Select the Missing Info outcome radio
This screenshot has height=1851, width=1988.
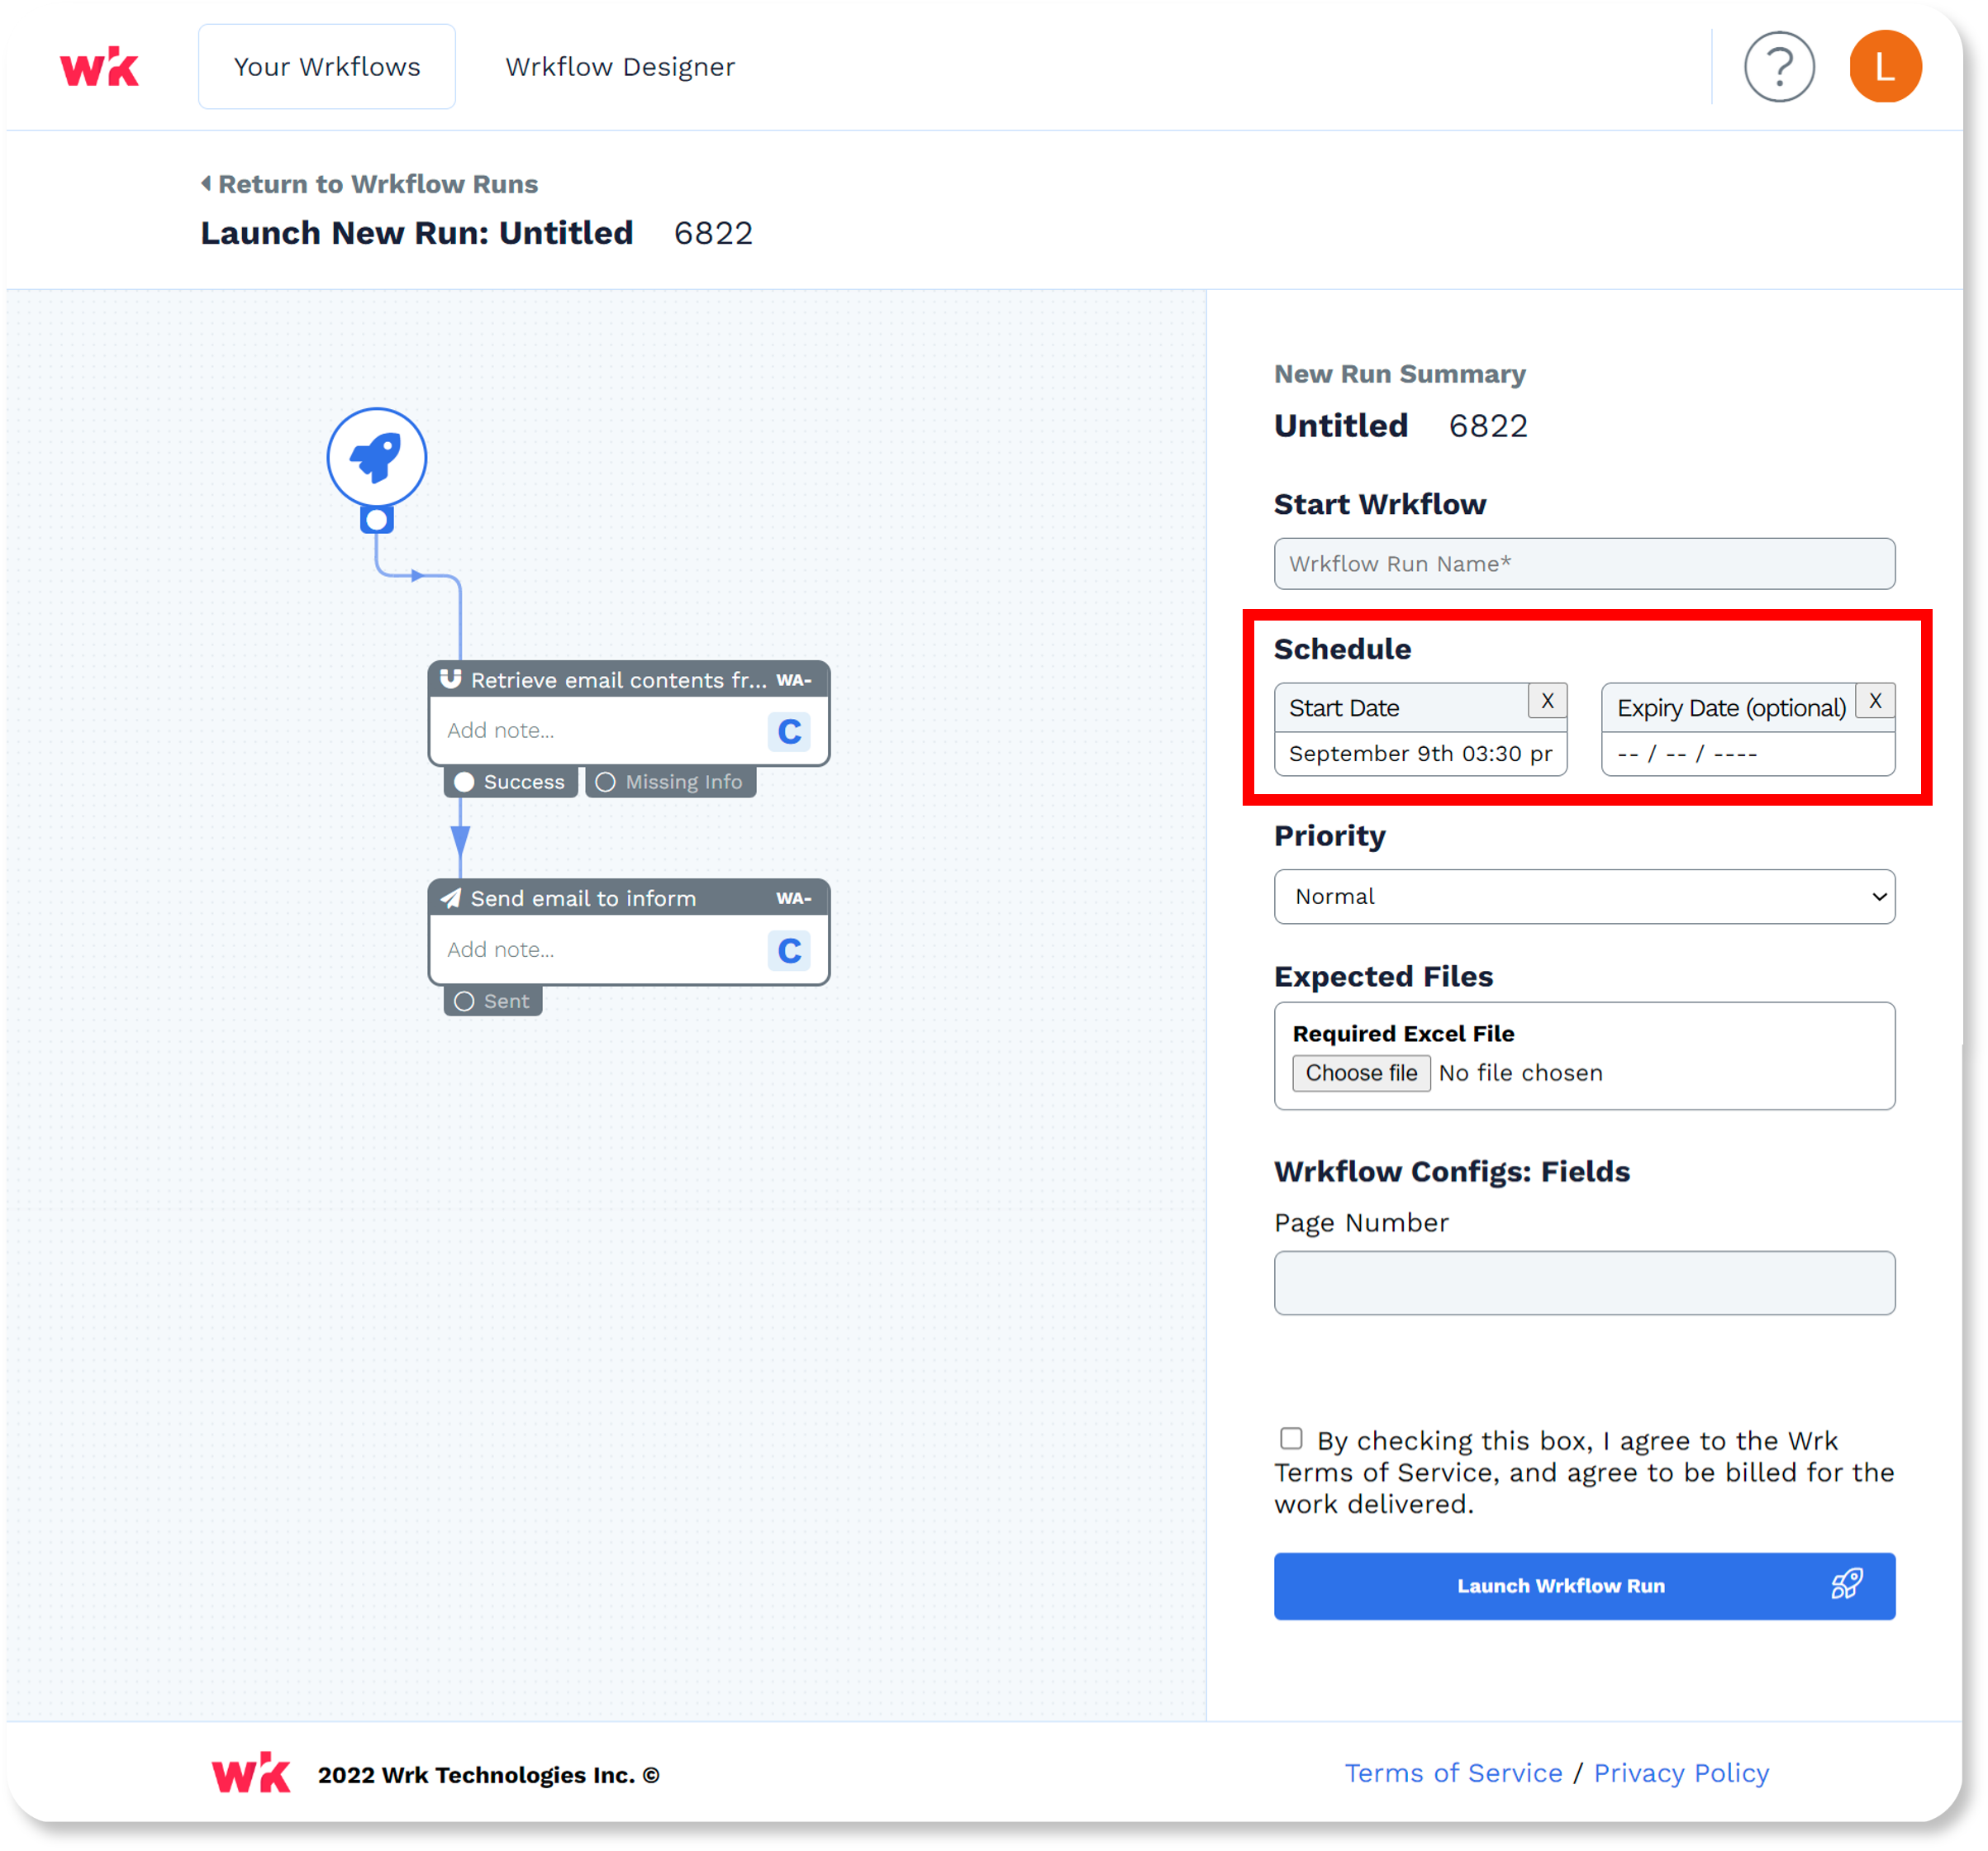(x=605, y=782)
